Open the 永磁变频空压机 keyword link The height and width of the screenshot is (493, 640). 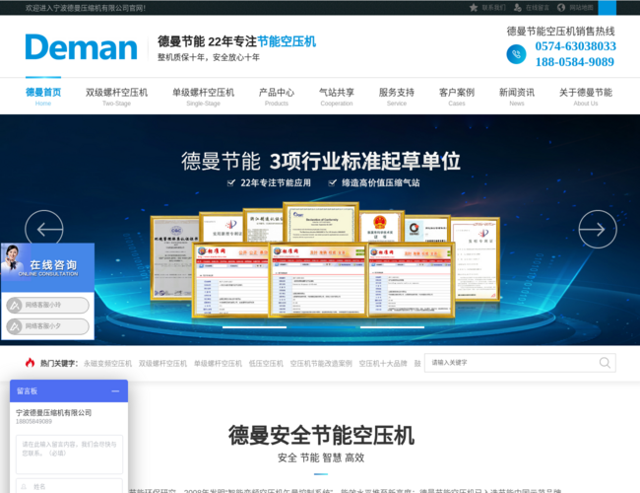[x=107, y=363]
